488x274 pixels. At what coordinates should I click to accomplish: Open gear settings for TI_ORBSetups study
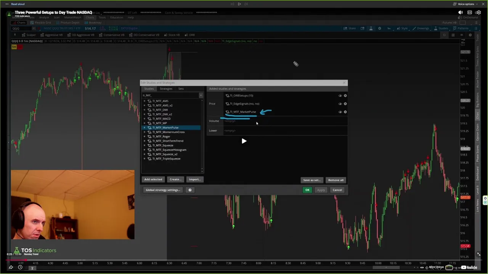345,96
